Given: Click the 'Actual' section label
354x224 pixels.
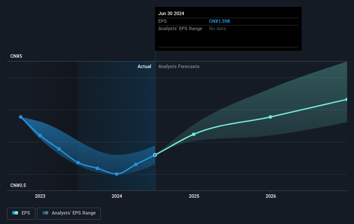Looking at the screenshot, I should click(144, 66).
